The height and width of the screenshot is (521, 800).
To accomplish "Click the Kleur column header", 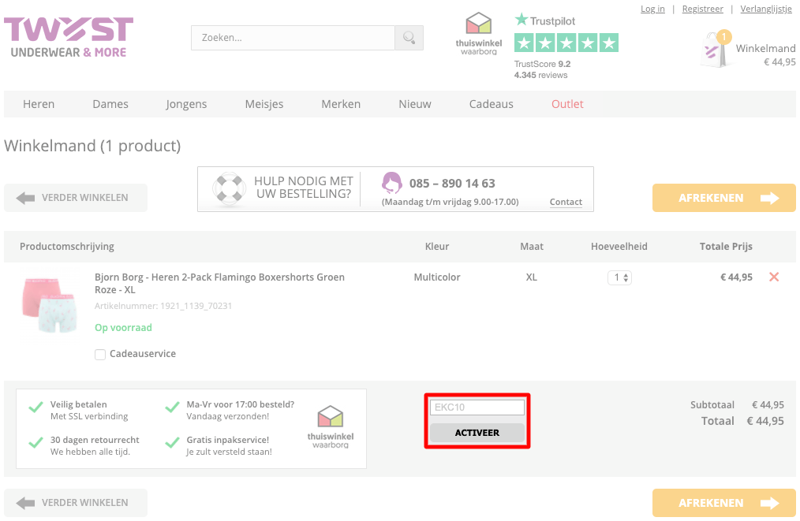I will point(437,247).
